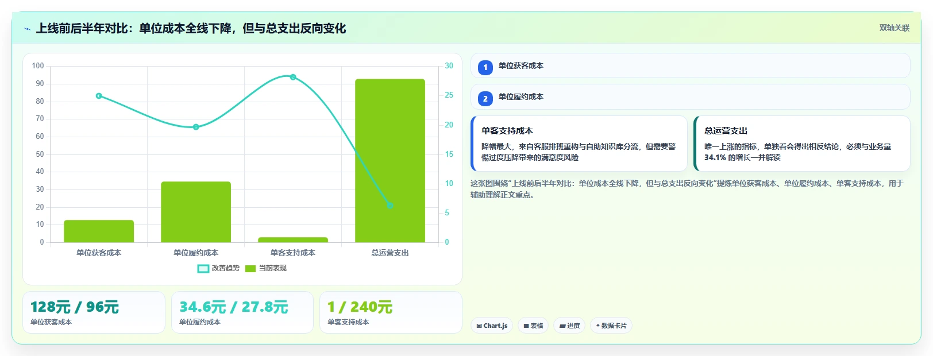Click trend line point above 单位获客成本
The width and height of the screenshot is (933, 356).
[99, 96]
